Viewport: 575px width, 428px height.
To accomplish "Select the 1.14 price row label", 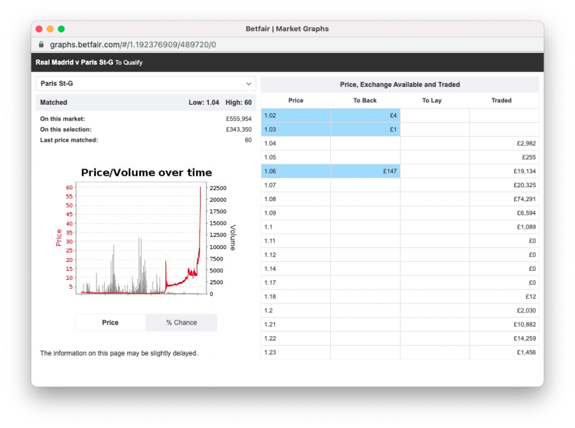I will 270,269.
